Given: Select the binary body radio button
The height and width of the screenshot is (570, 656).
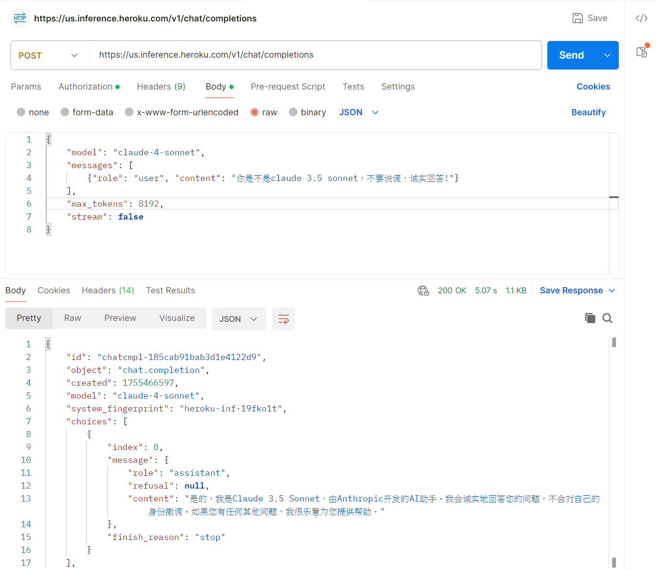Looking at the screenshot, I should 293,112.
